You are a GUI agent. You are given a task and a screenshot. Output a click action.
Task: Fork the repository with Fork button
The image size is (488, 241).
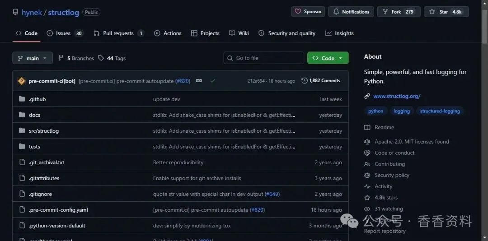399,12
